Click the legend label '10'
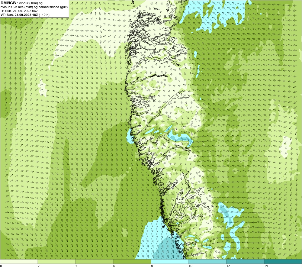This screenshot has height=268, width=302. (190, 266)
